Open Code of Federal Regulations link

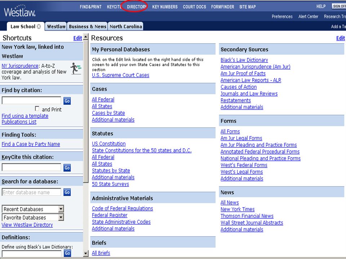(123, 208)
